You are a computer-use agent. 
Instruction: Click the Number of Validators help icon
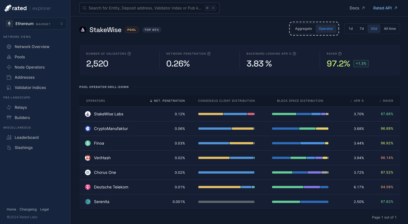point(129,54)
